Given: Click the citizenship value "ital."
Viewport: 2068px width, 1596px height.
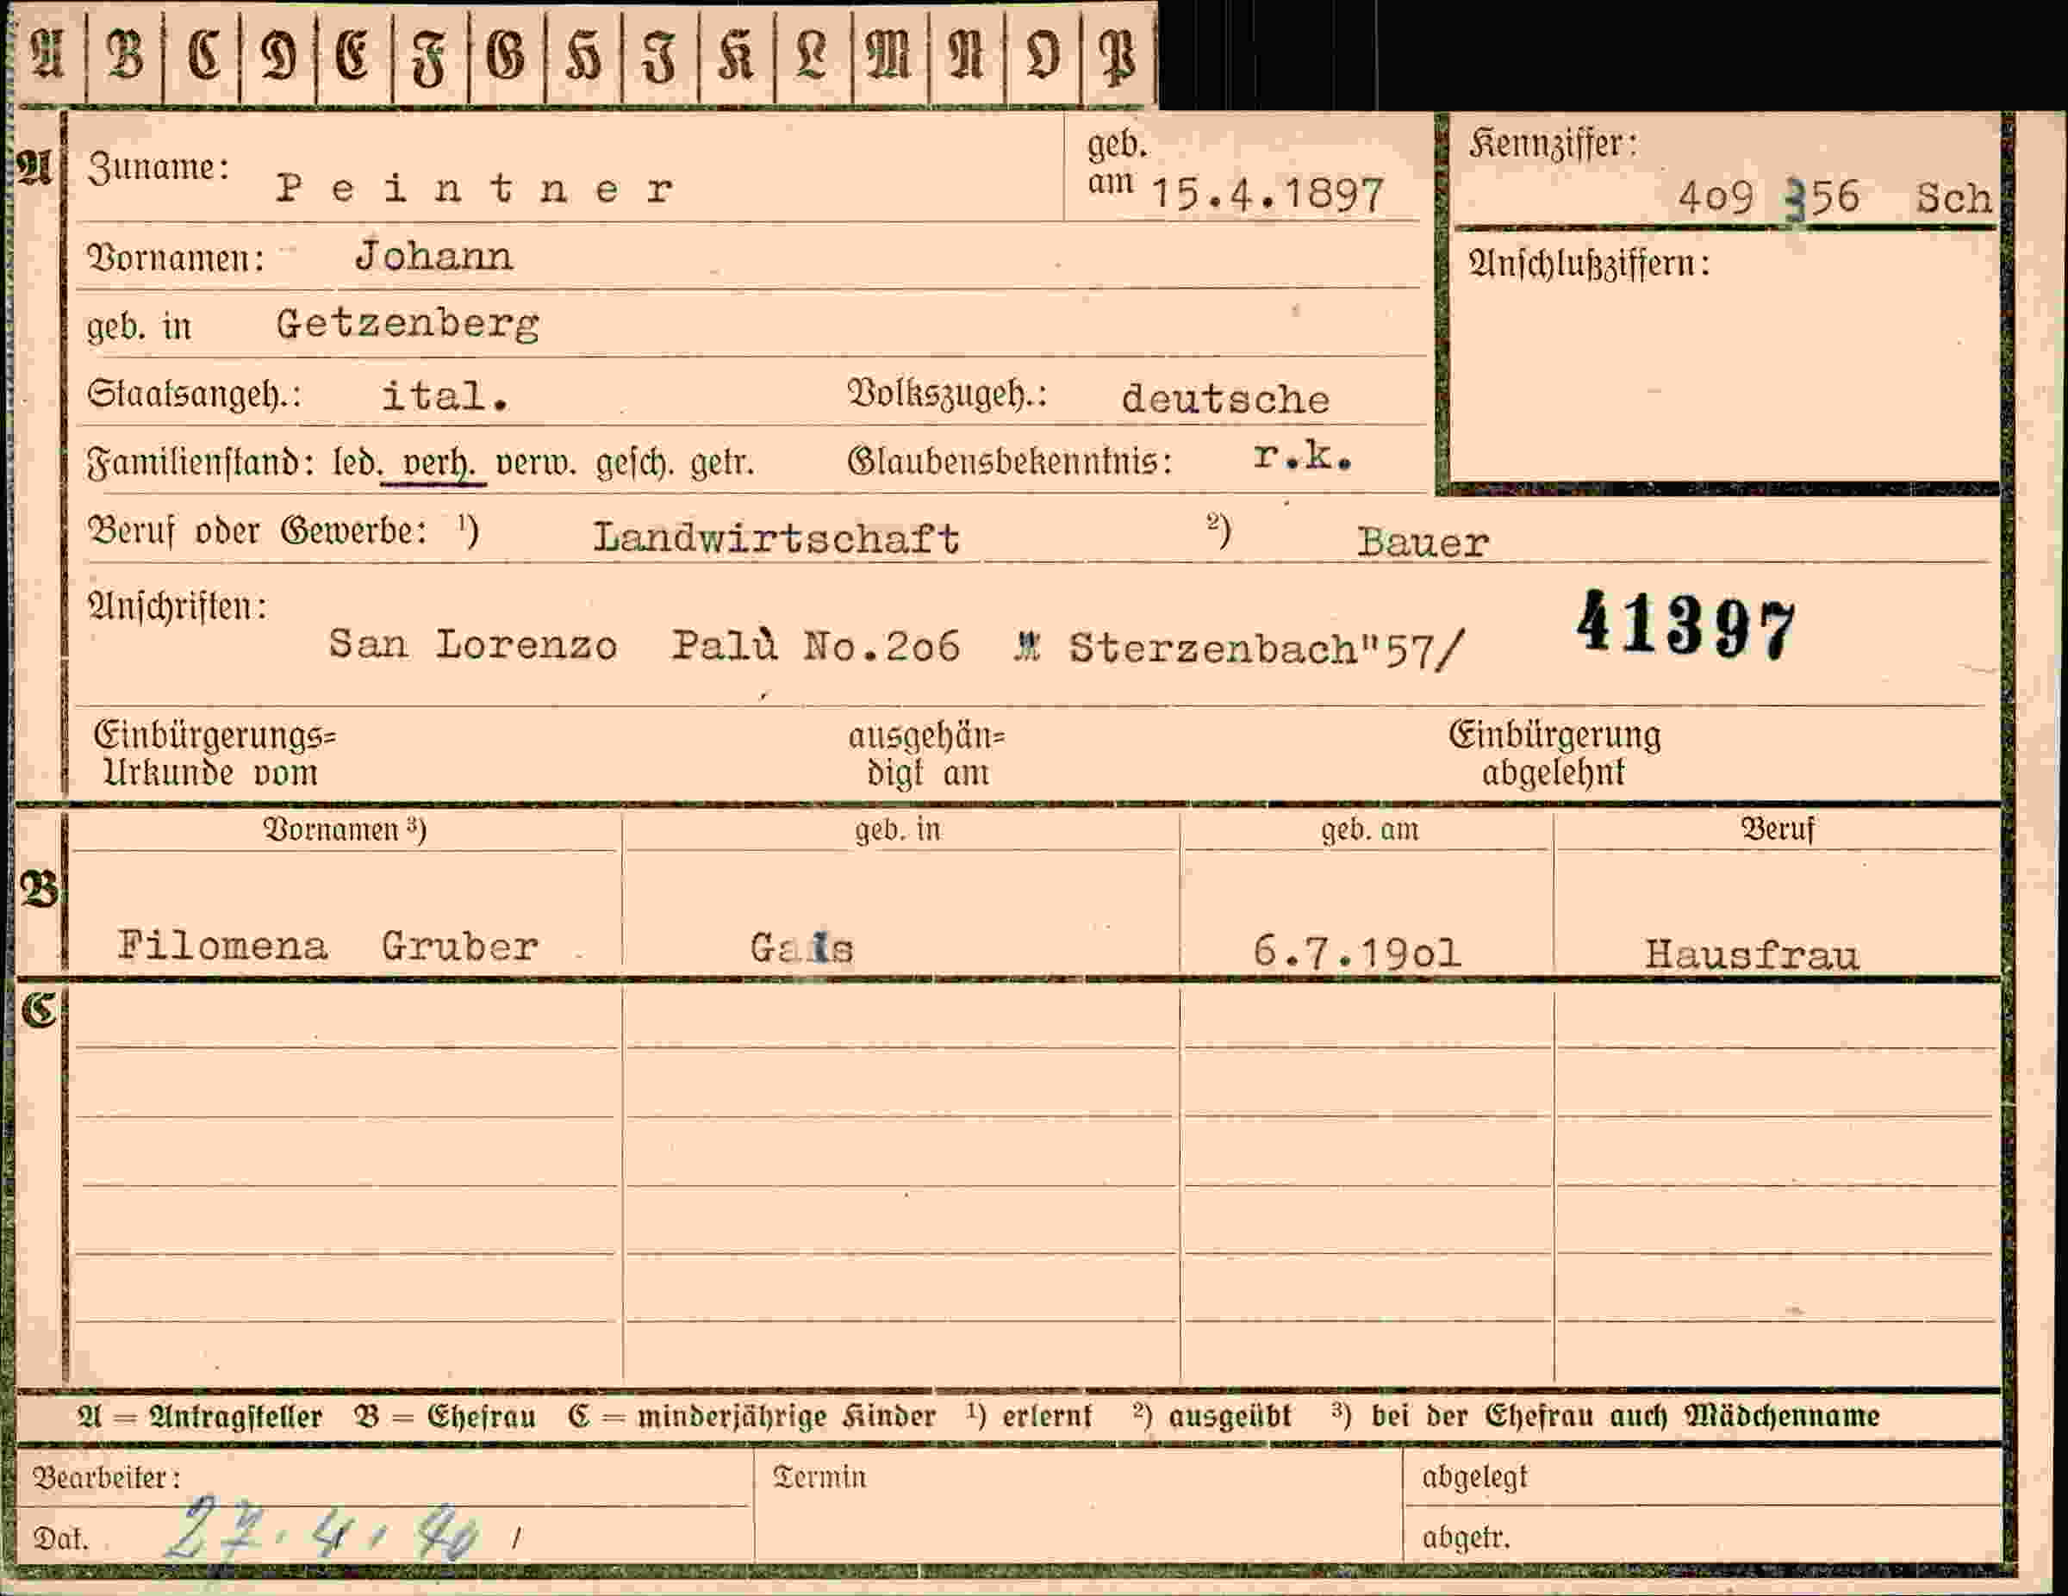Looking at the screenshot, I should pos(445,395).
